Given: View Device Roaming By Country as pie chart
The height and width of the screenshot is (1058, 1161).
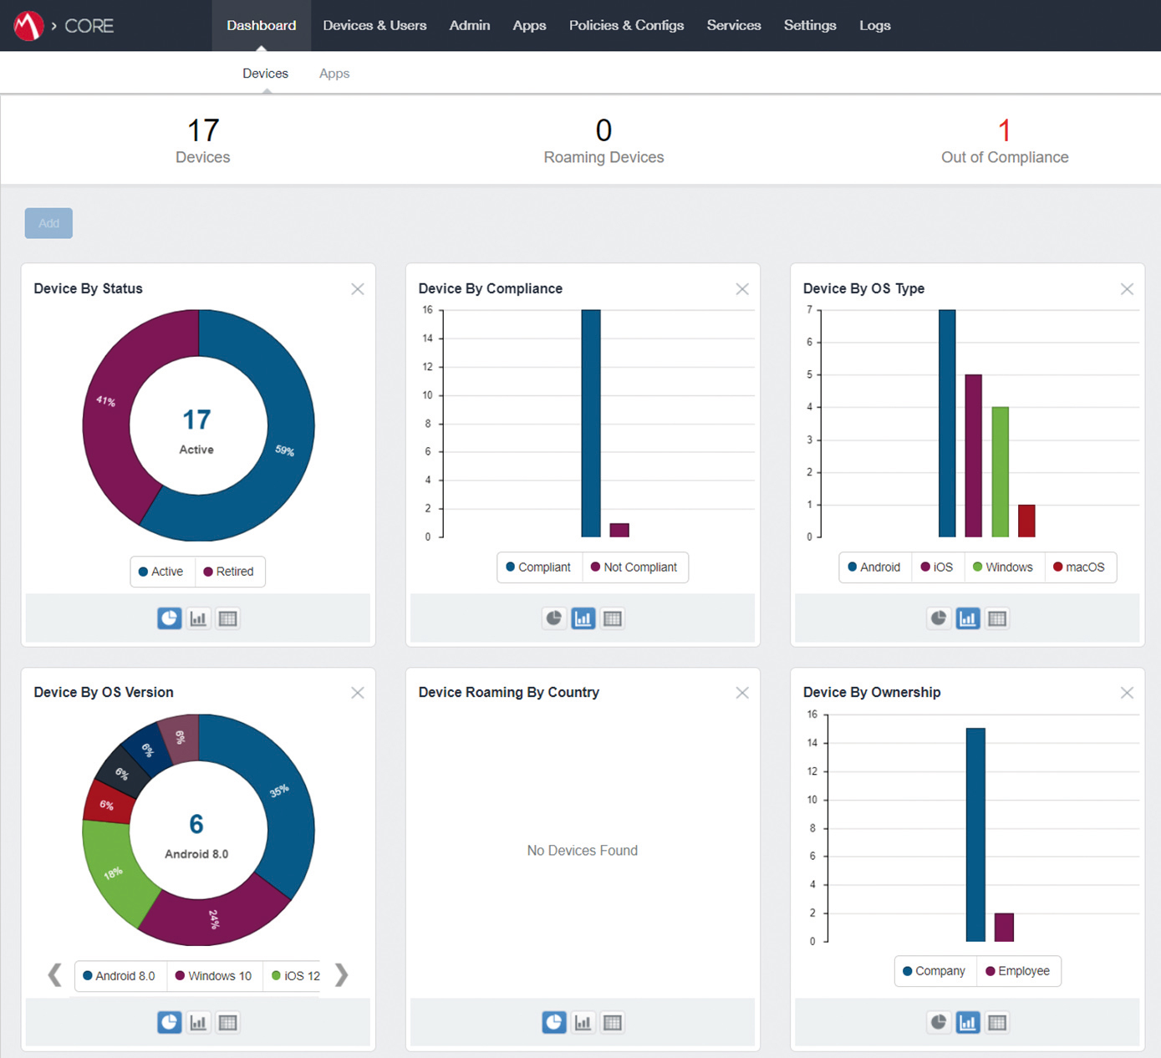Looking at the screenshot, I should click(554, 1022).
